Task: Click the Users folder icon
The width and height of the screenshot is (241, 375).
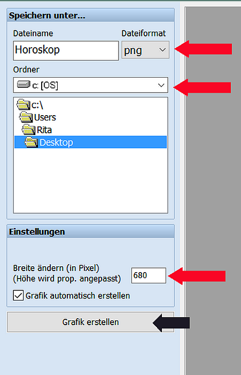Action: pos(26,117)
